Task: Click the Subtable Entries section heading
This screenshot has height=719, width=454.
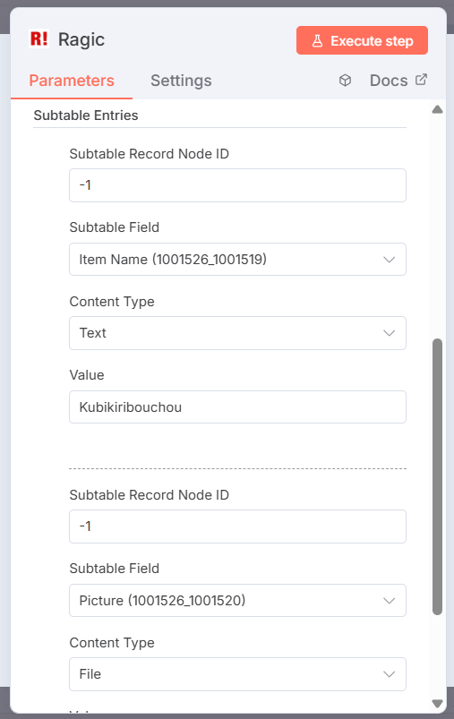Action: [86, 116]
